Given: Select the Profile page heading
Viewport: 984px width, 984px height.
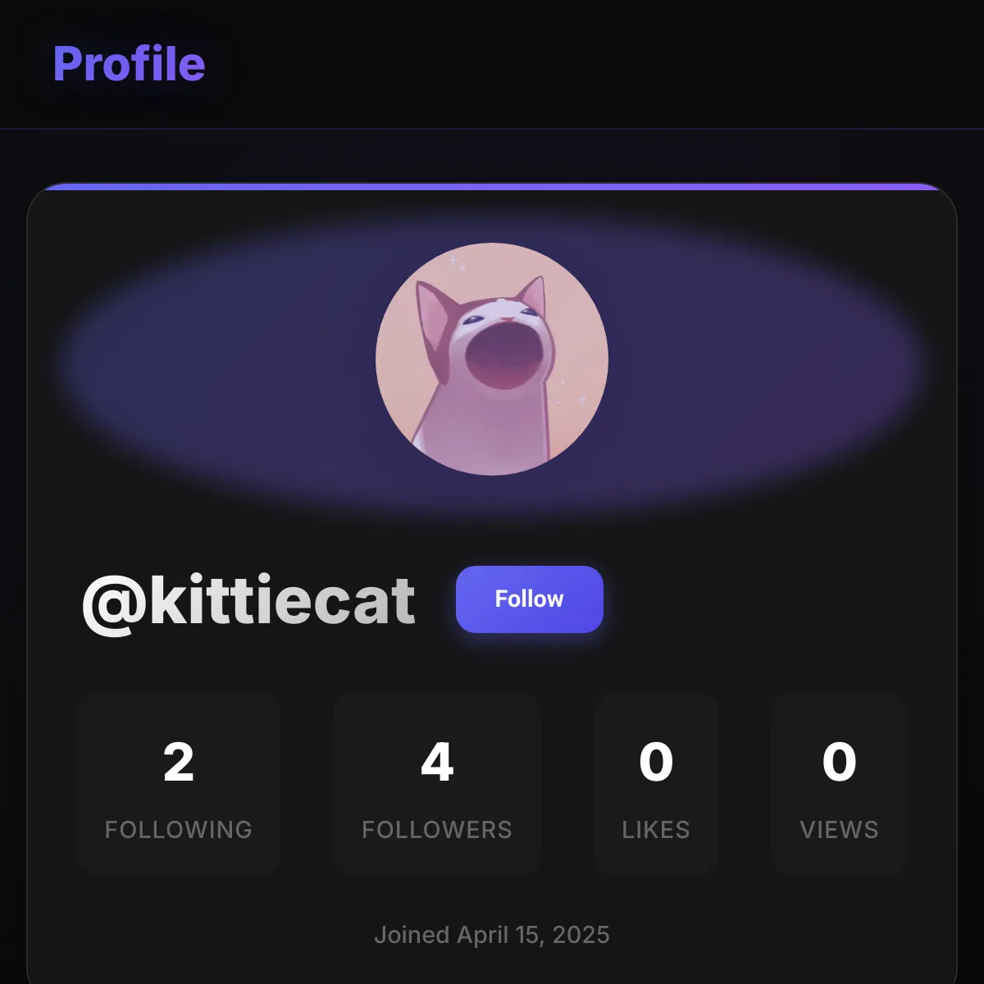Looking at the screenshot, I should point(128,64).
